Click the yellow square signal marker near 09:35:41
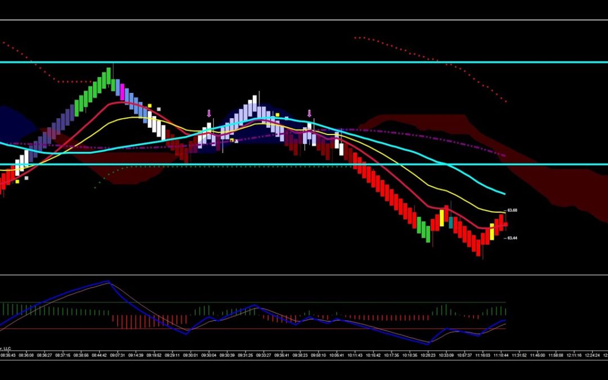 277,114
